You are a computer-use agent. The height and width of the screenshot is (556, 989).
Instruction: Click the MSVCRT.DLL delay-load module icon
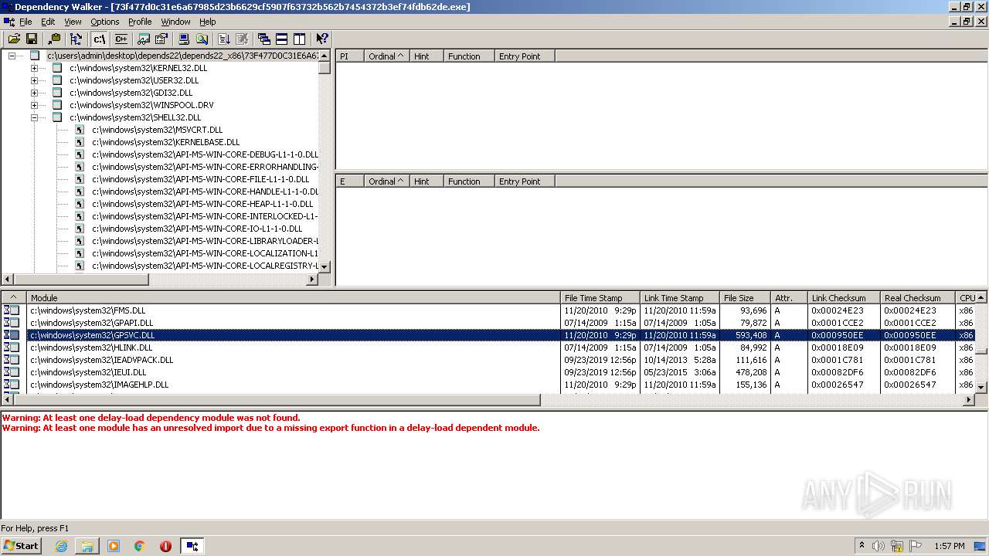80,130
